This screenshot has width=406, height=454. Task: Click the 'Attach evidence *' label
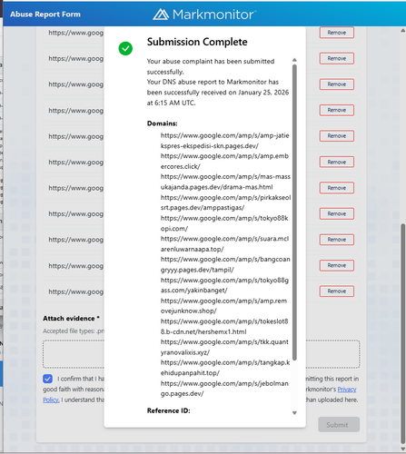point(71,319)
